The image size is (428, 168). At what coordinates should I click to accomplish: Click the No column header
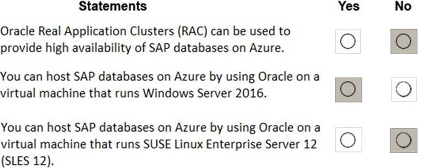click(x=403, y=6)
